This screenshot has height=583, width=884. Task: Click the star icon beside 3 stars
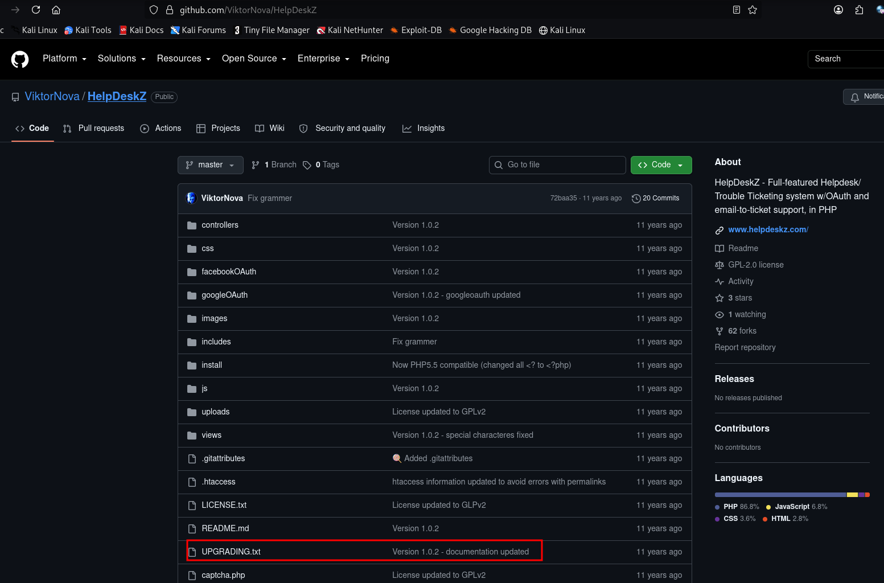pos(719,298)
